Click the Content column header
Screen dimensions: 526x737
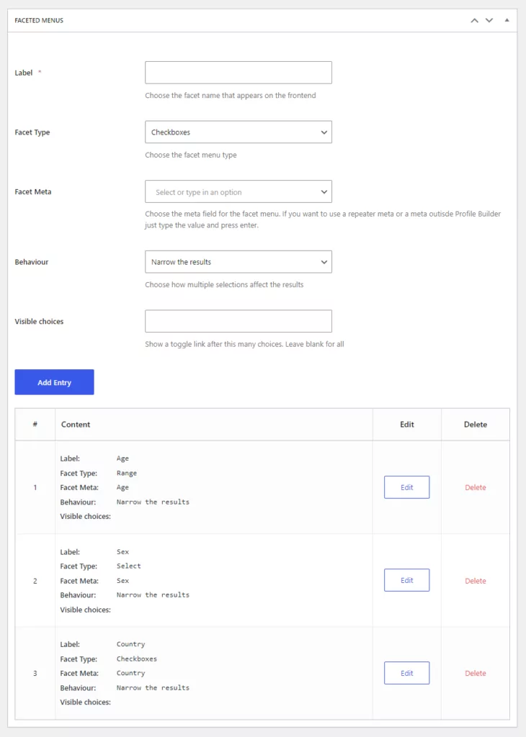[x=75, y=425]
